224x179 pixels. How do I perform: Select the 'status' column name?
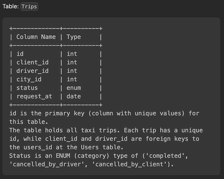[27, 88]
